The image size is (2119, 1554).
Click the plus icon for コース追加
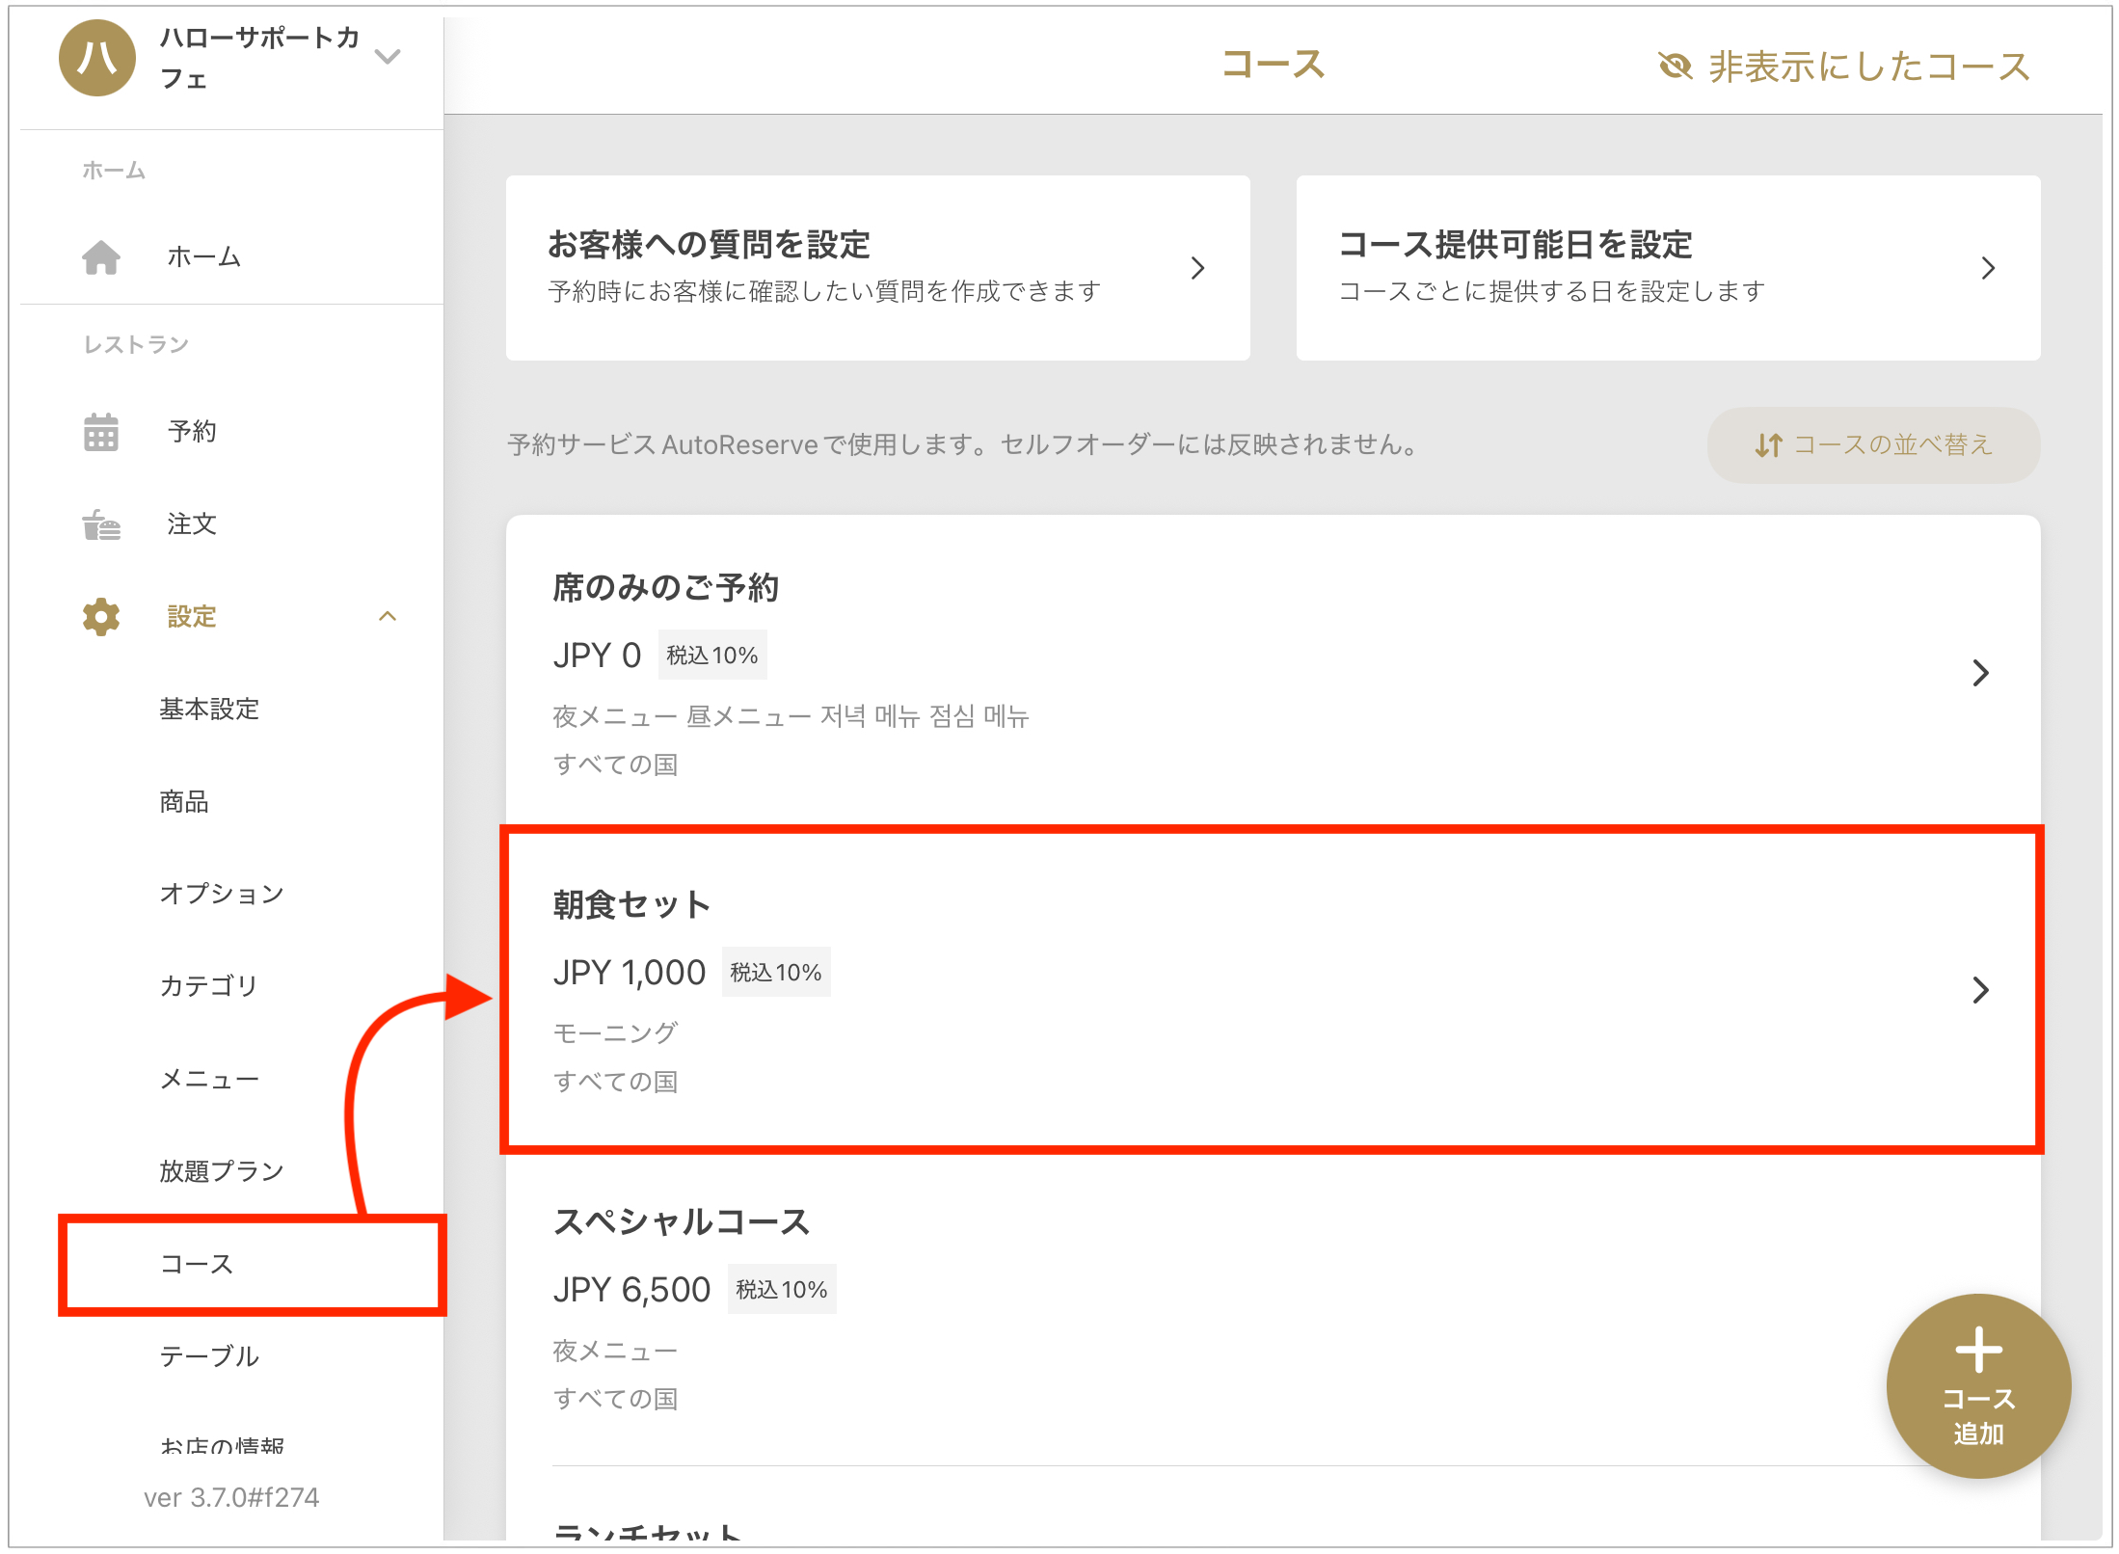pos(1978,1350)
